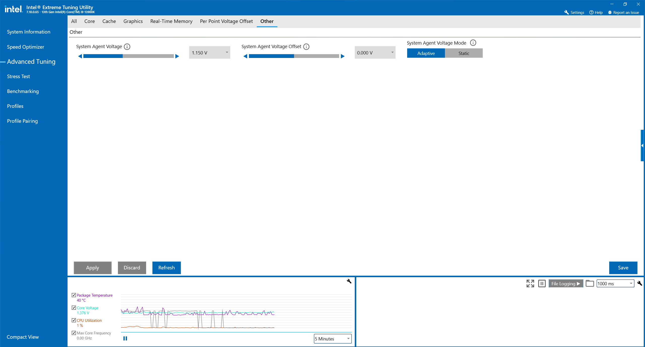Switch to the Cache tab

[x=109, y=21]
